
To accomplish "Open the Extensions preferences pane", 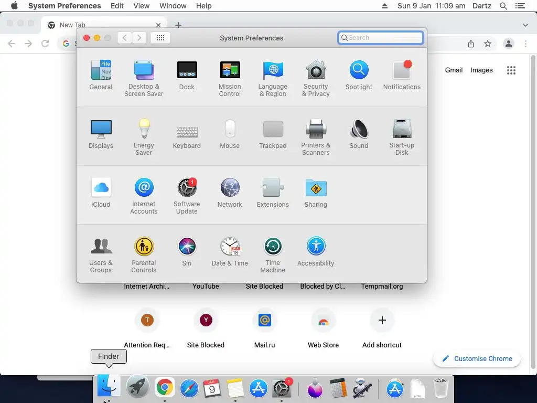I will coord(273,193).
